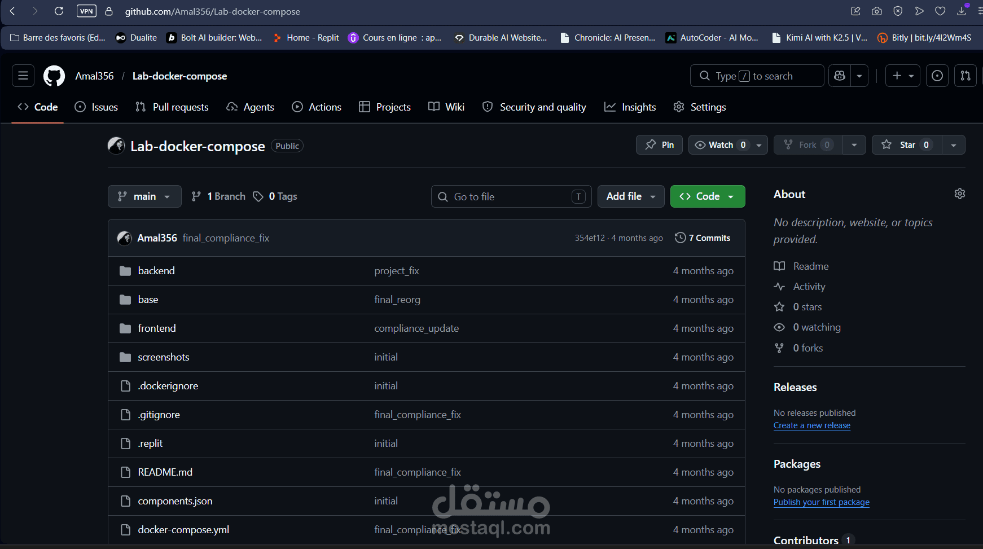Open the docker-compose.yml file

click(x=183, y=530)
